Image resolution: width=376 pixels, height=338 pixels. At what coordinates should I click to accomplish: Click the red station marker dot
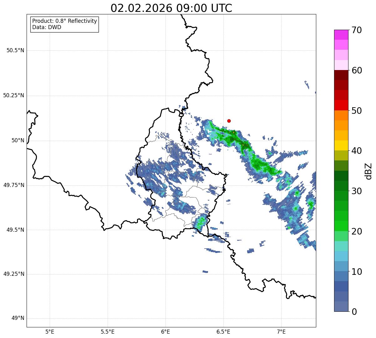point(229,121)
